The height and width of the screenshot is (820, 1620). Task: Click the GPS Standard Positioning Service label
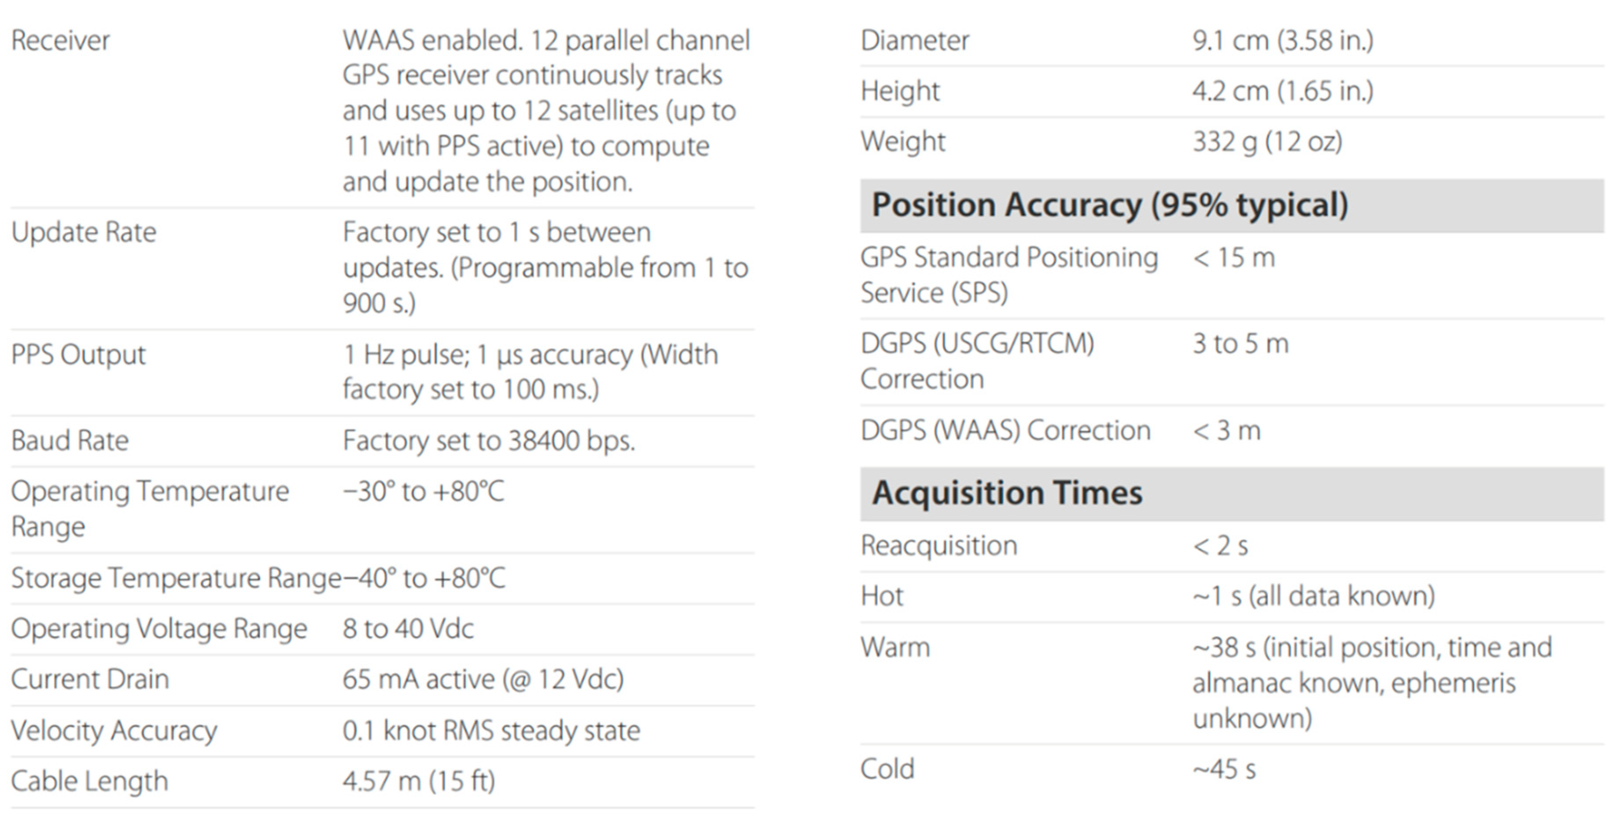click(1009, 275)
